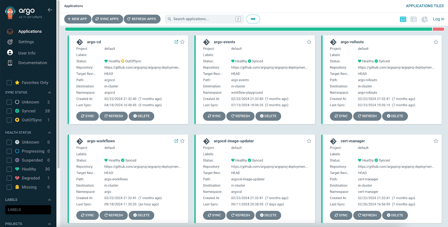This screenshot has width=448, height=227.
Task: Click the git icon of argo-events tile
Action: click(207, 42)
